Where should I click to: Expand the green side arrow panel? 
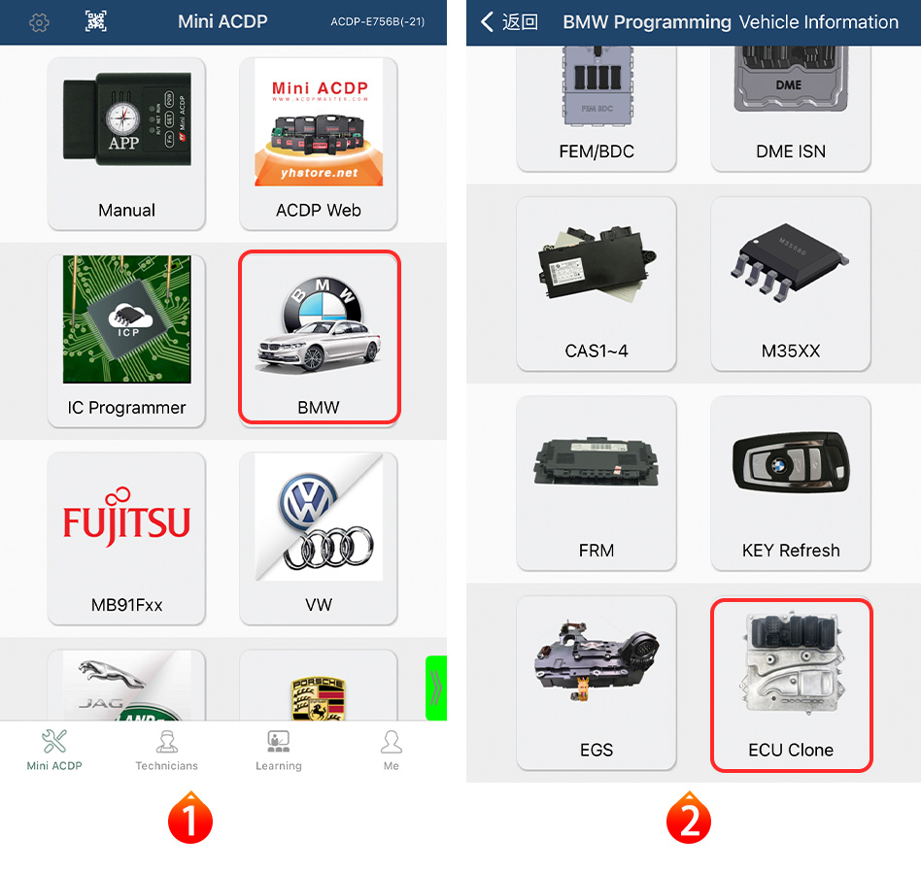pyautogui.click(x=436, y=687)
